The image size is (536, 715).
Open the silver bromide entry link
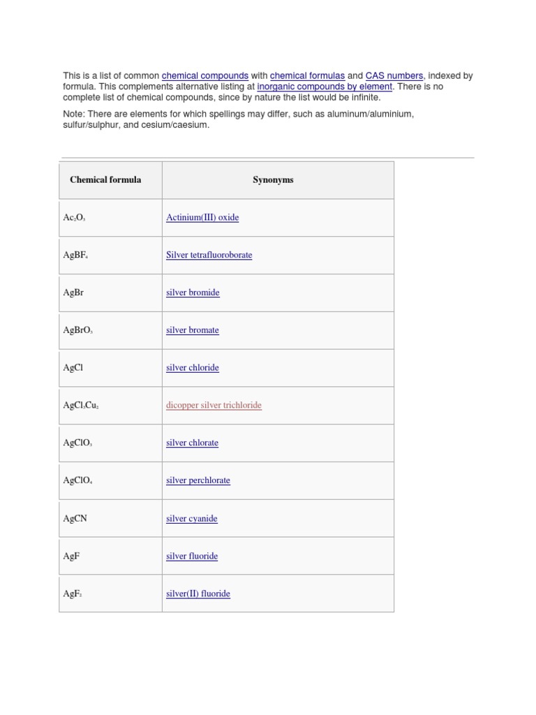point(193,293)
